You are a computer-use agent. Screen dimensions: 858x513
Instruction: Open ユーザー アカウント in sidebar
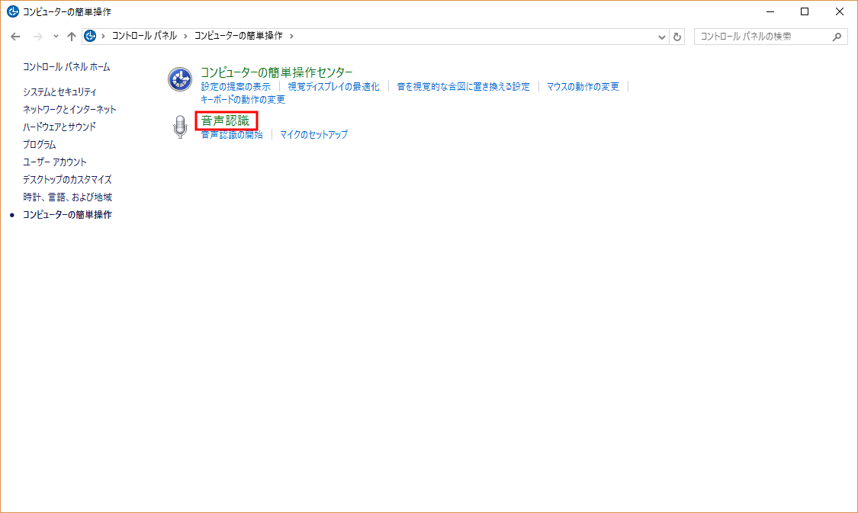(x=54, y=162)
